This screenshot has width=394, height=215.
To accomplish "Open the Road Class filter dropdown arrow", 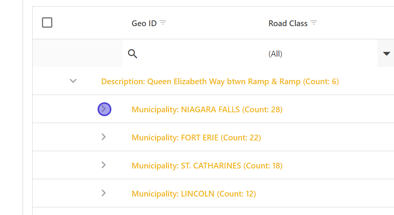I will 386,54.
